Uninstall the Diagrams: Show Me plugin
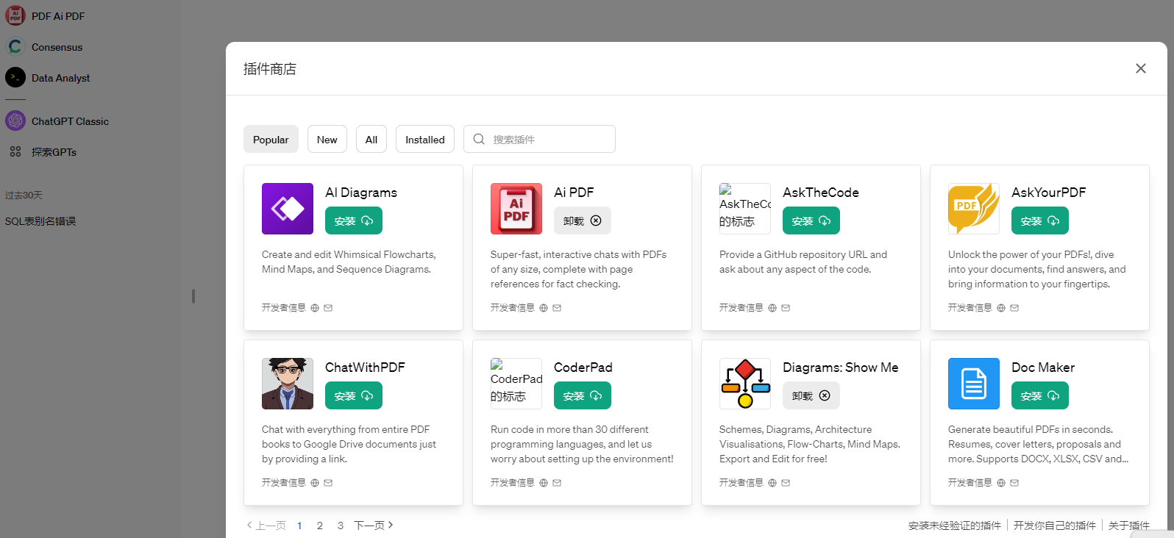 (x=811, y=395)
